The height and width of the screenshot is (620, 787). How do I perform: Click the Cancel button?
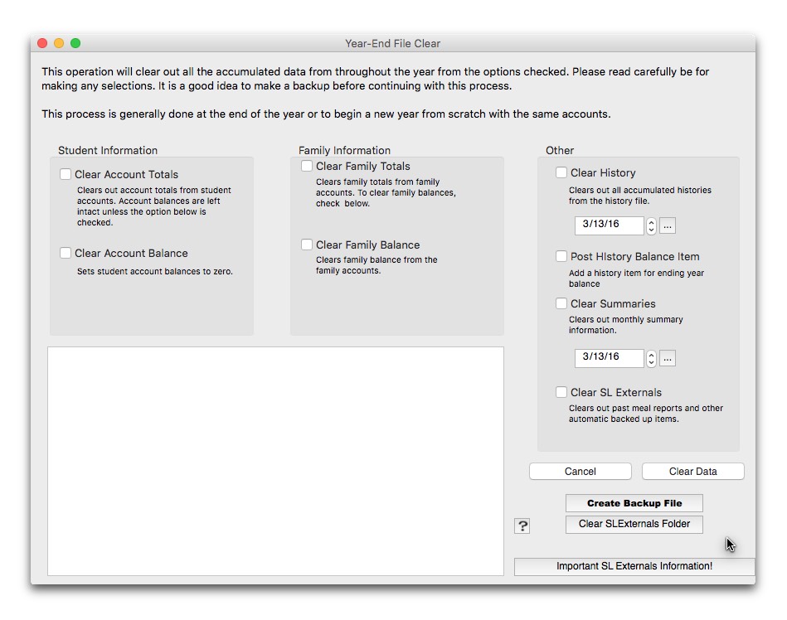[x=581, y=472]
